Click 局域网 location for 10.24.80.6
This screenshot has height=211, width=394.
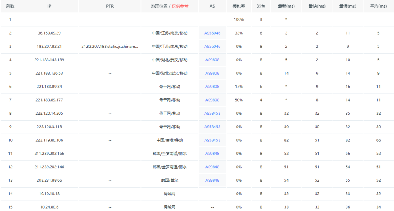point(170,207)
